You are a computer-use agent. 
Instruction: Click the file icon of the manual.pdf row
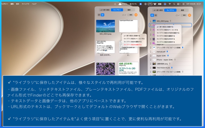(x=154, y=52)
